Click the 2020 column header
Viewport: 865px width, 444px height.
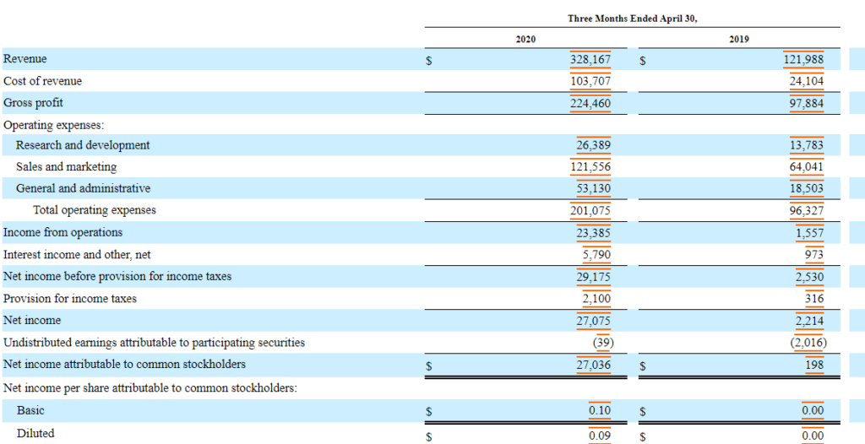pos(525,39)
